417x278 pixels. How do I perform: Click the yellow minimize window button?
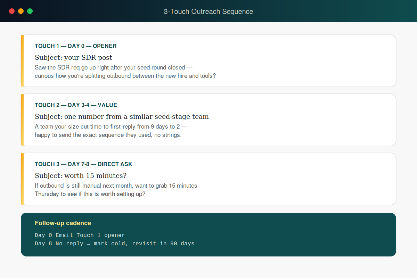[x=21, y=11]
